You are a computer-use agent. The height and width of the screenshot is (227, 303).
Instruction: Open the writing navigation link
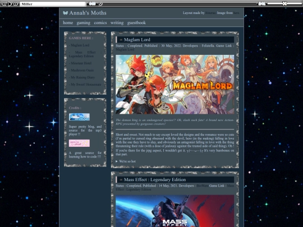pyautogui.click(x=117, y=23)
